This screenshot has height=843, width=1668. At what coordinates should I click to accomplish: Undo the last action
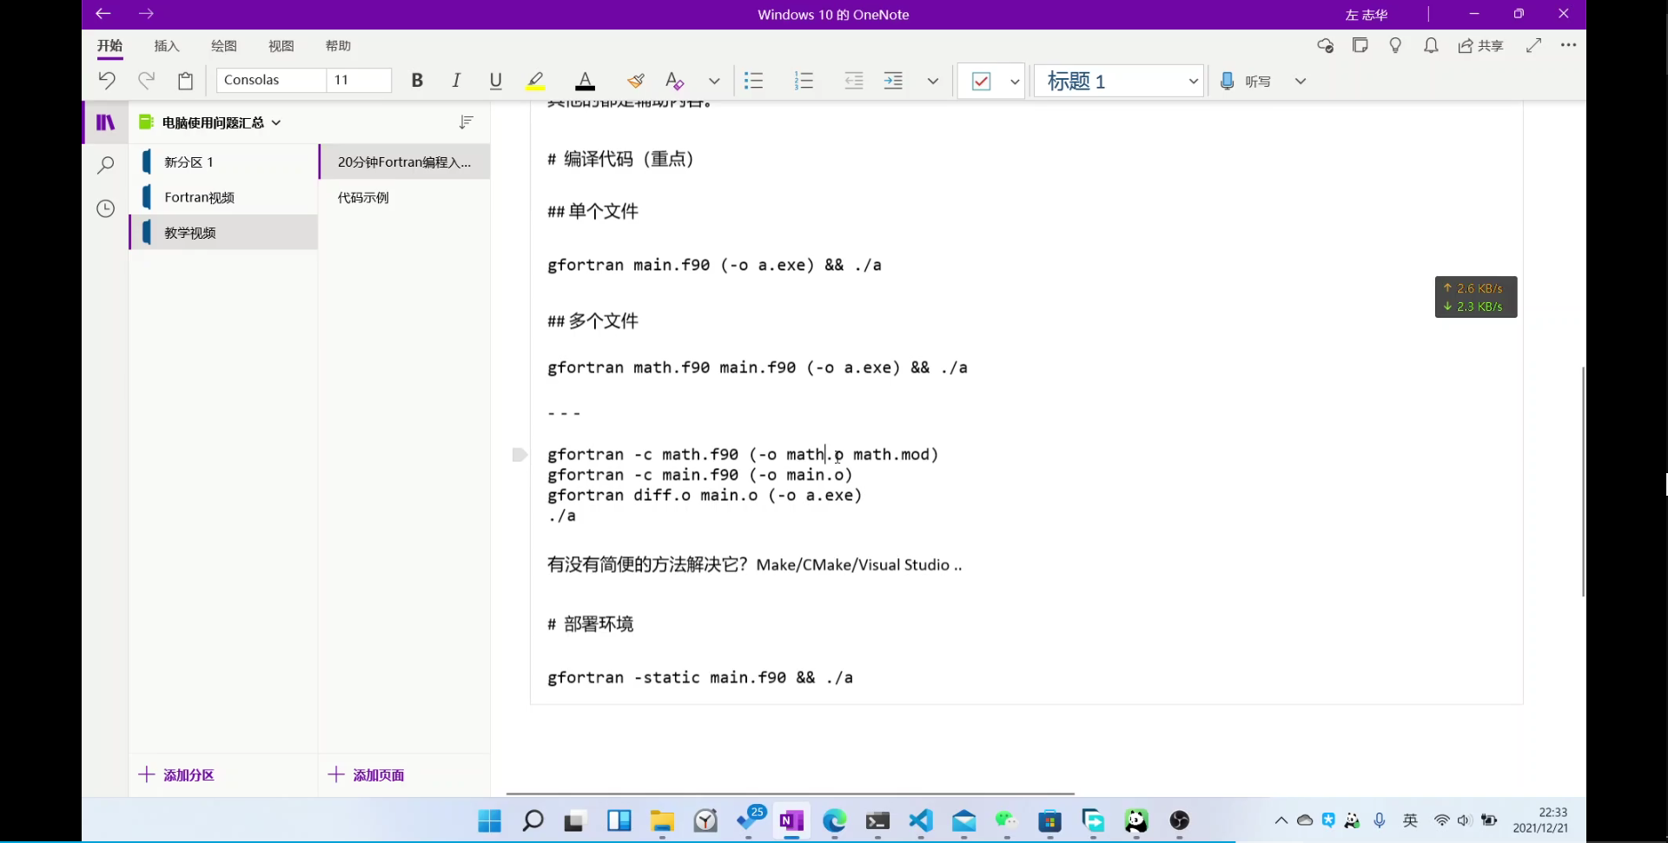click(107, 81)
